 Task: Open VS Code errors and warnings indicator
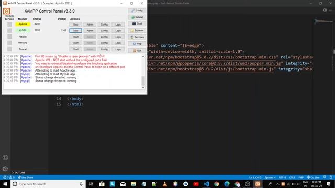coord(9,178)
